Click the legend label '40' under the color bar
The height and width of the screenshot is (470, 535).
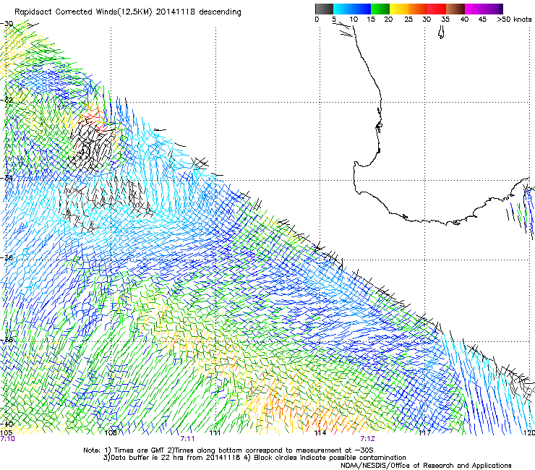coord(464,20)
